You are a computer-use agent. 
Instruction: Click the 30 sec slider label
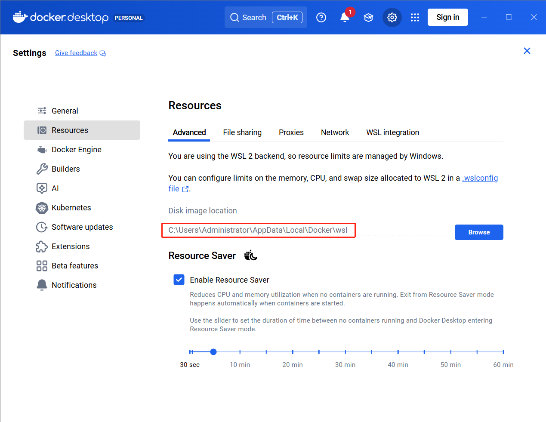[x=190, y=365]
